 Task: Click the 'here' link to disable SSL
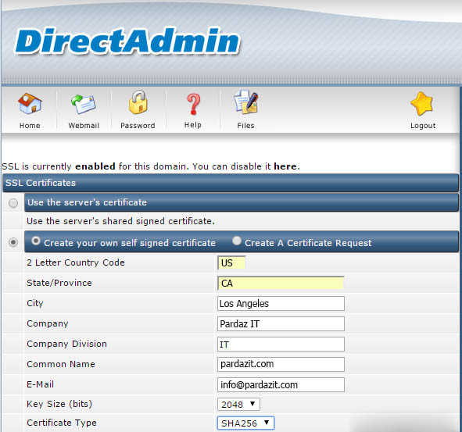285,166
